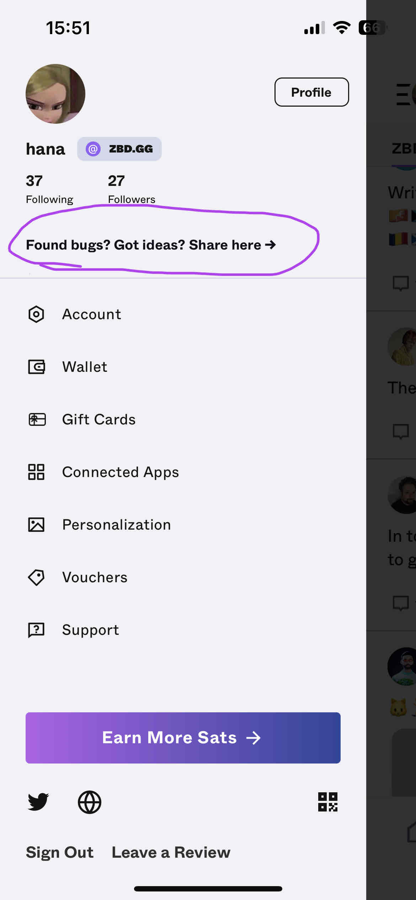View the 27 Followers list
The width and height of the screenshot is (416, 900).
click(131, 189)
